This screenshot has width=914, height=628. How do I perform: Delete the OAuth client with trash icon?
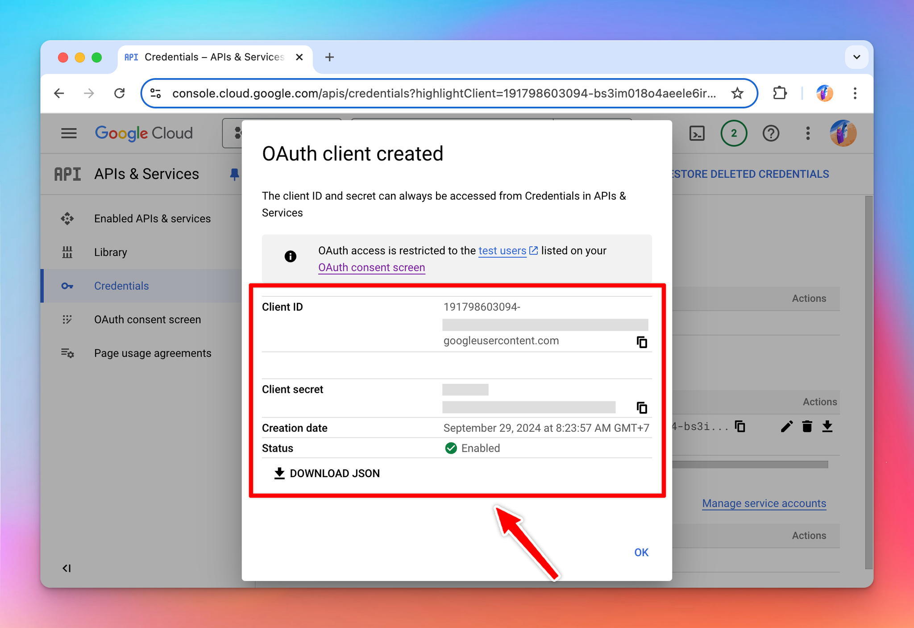click(x=807, y=427)
